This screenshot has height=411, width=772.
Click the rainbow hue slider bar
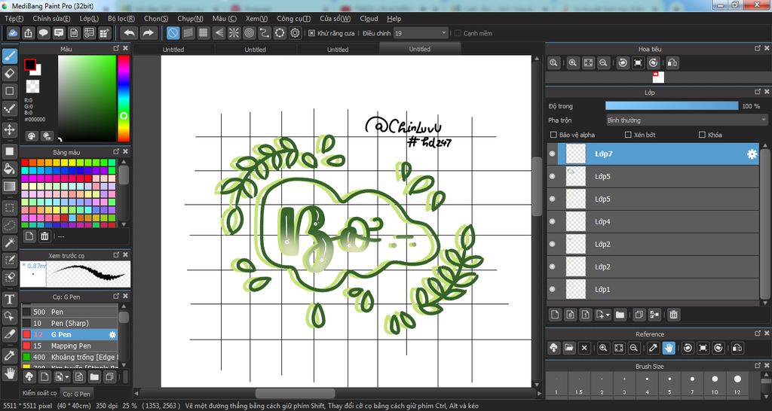coord(124,99)
